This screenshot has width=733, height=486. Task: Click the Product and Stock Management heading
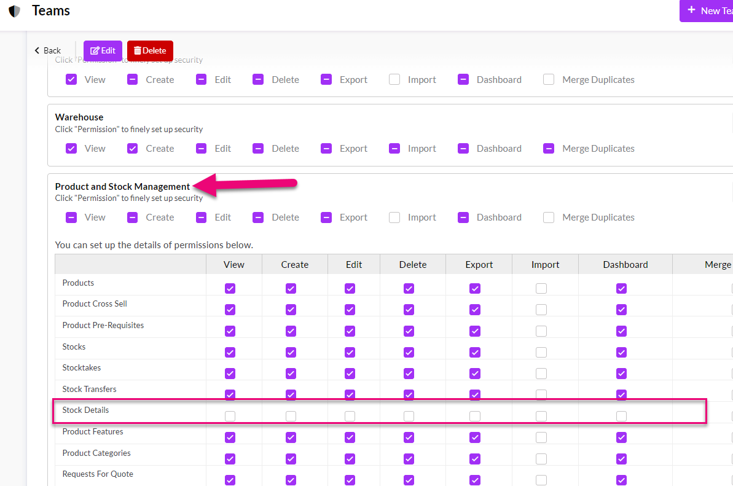click(122, 186)
